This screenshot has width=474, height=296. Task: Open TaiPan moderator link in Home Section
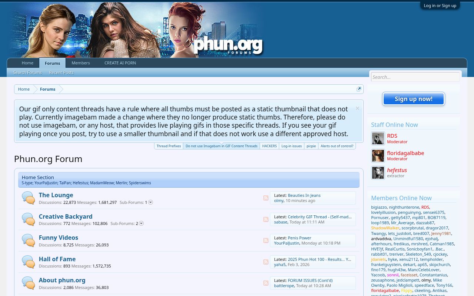pos(65,183)
